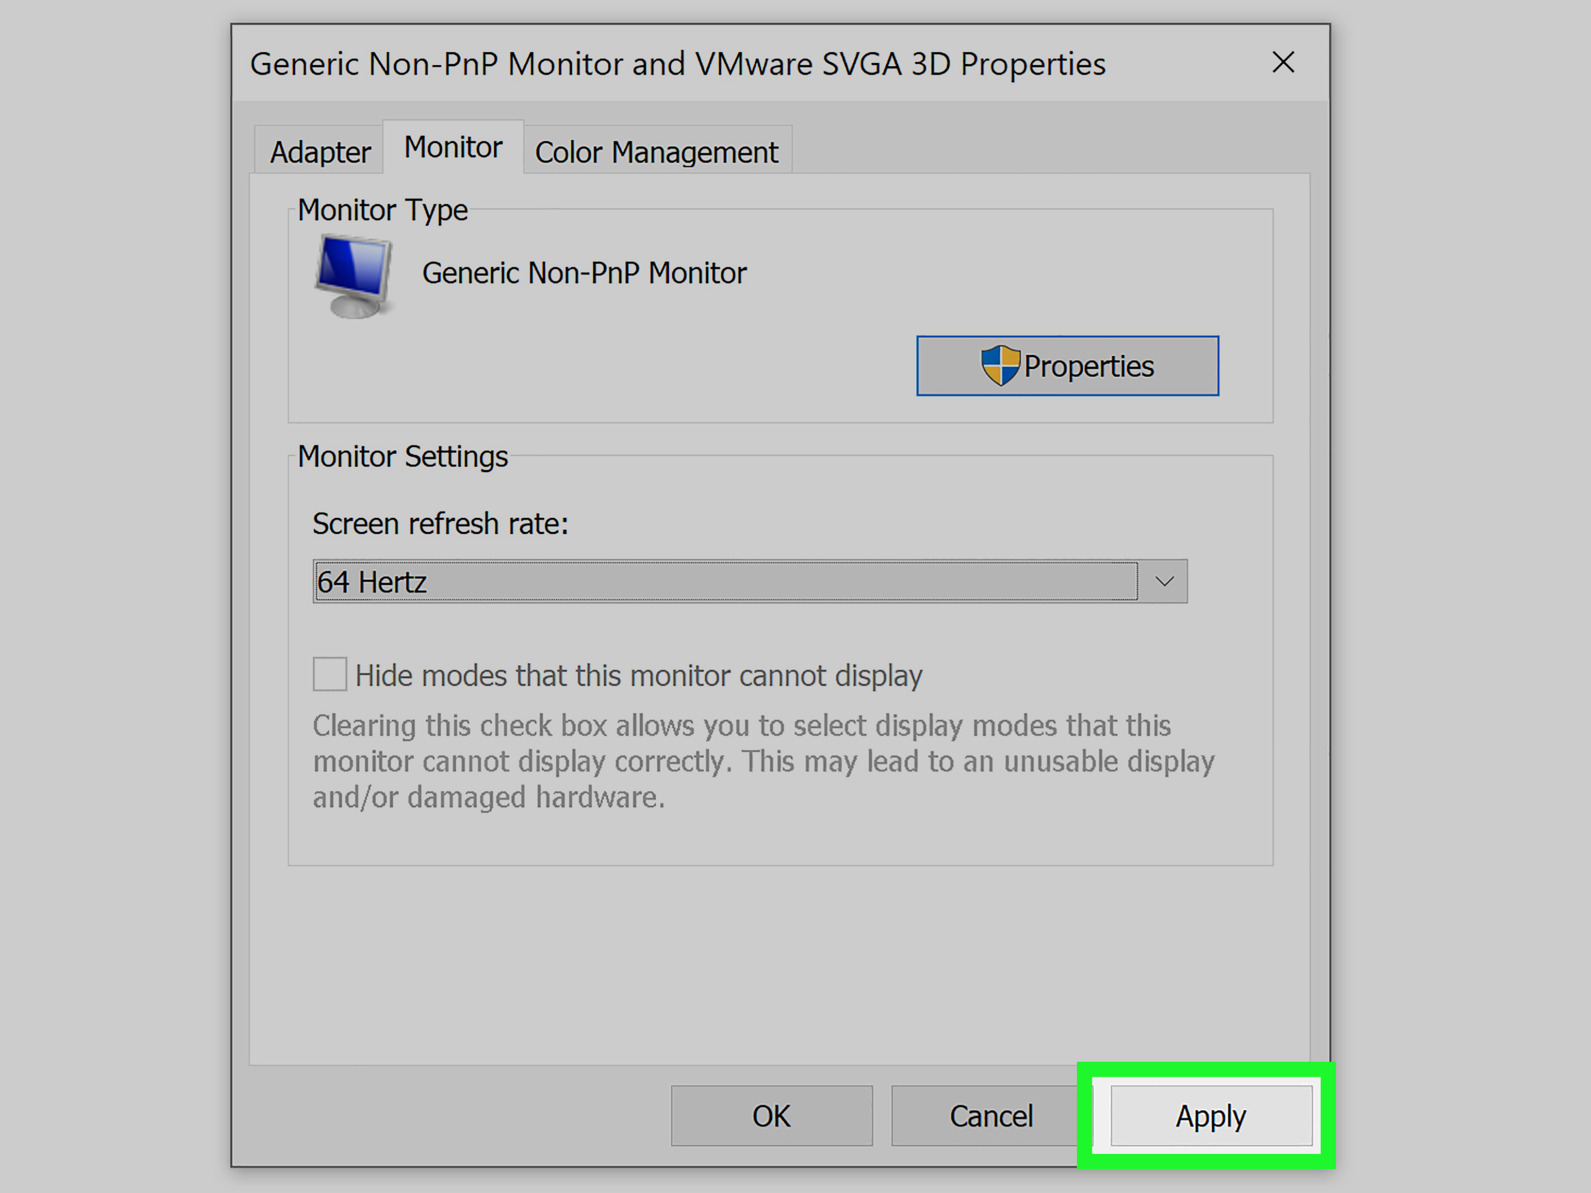This screenshot has width=1591, height=1193.
Task: Click the 64 Hertz combo box field
Action: (x=724, y=581)
